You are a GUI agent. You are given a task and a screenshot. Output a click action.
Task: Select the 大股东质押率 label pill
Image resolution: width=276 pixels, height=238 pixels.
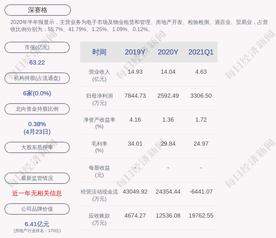click(x=37, y=147)
